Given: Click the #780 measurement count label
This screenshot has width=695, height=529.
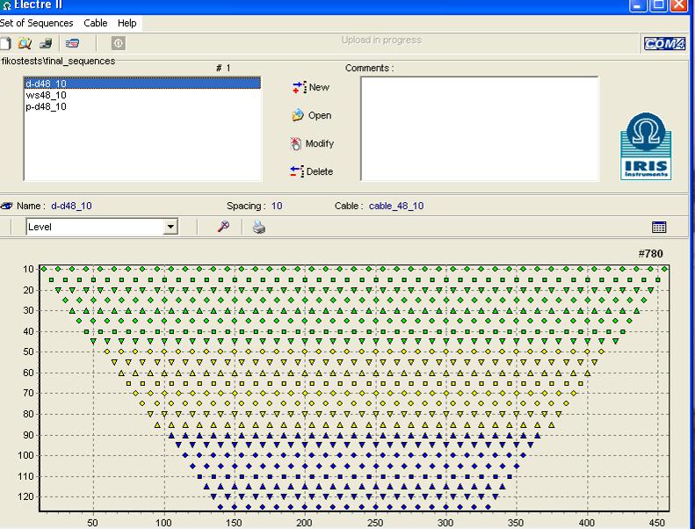Looking at the screenshot, I should click(651, 254).
